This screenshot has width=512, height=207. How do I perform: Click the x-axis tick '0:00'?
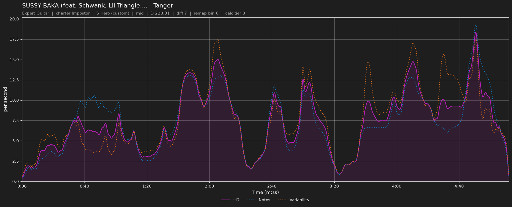(x=22, y=186)
